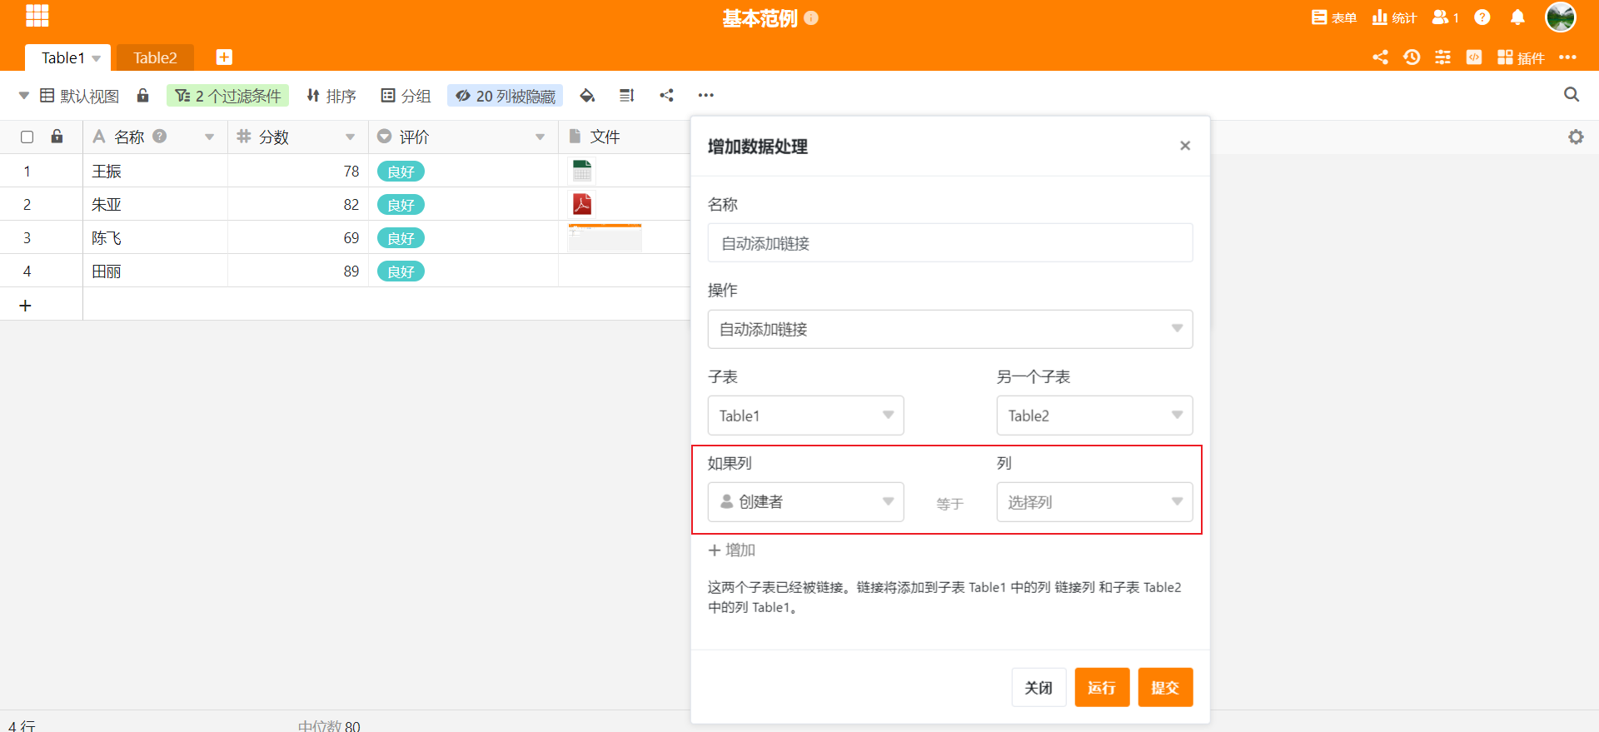Open the 如果列 创建者 dropdown
This screenshot has width=1599, height=732.
coord(805,501)
